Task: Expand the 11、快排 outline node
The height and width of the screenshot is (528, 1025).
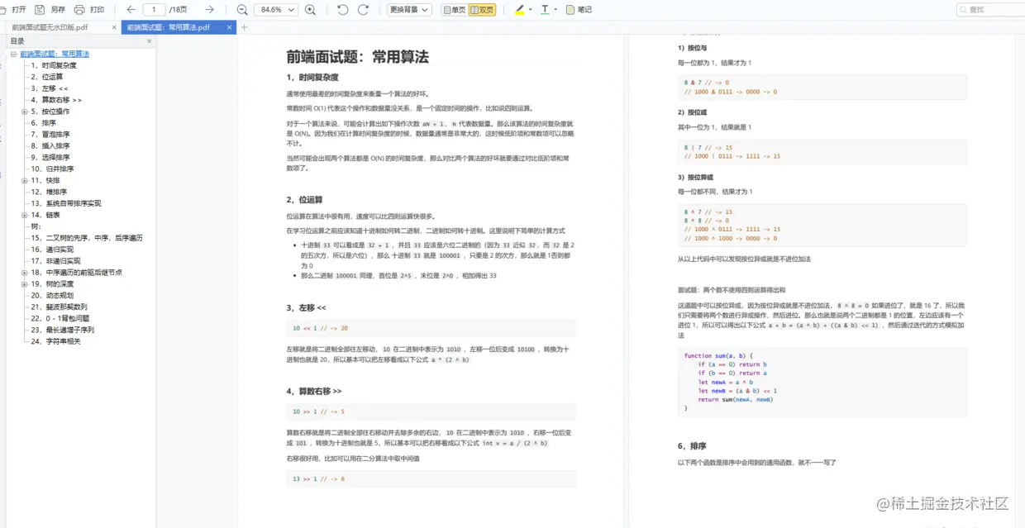Action: pos(24,180)
